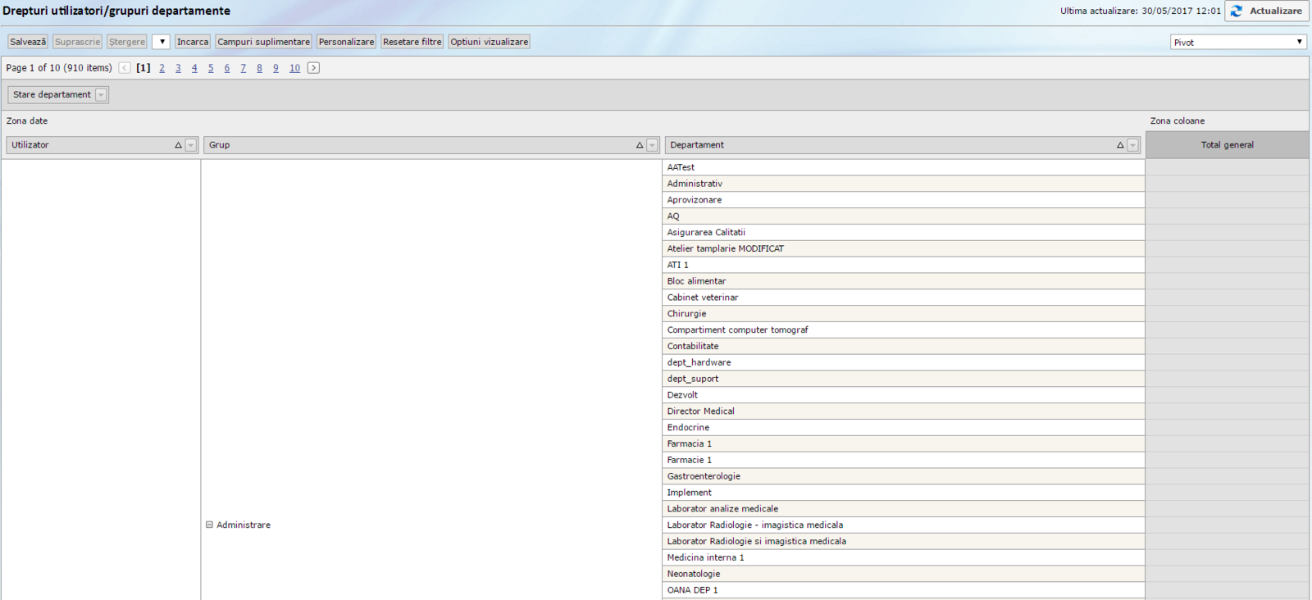Click the Departament sort triangle icon
This screenshot has width=1312, height=600.
point(1120,145)
